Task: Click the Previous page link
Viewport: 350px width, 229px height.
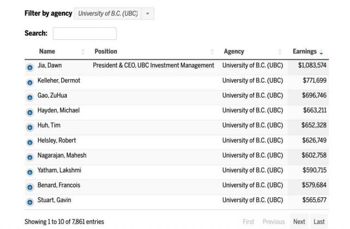Action: pyautogui.click(x=273, y=222)
